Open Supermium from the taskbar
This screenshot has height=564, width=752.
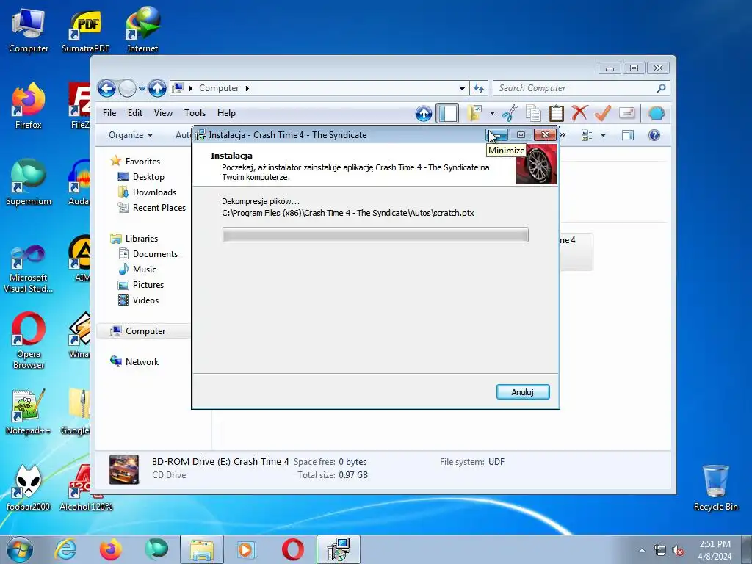point(156,549)
